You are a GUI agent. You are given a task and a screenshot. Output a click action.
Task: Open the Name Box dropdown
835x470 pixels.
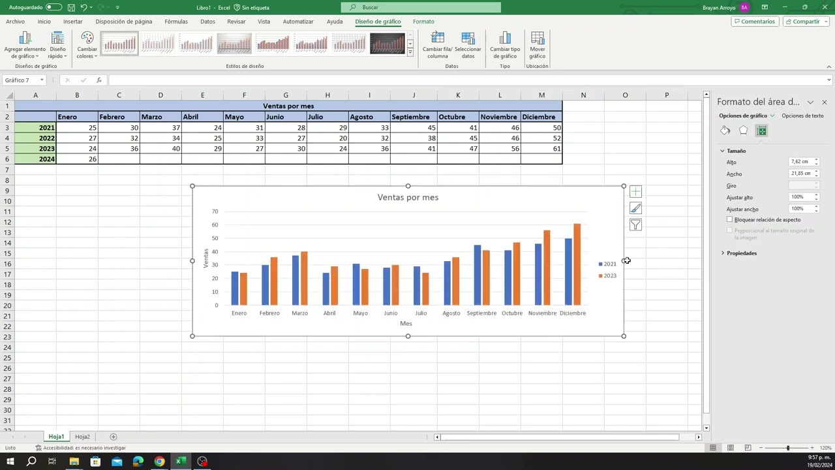point(42,80)
